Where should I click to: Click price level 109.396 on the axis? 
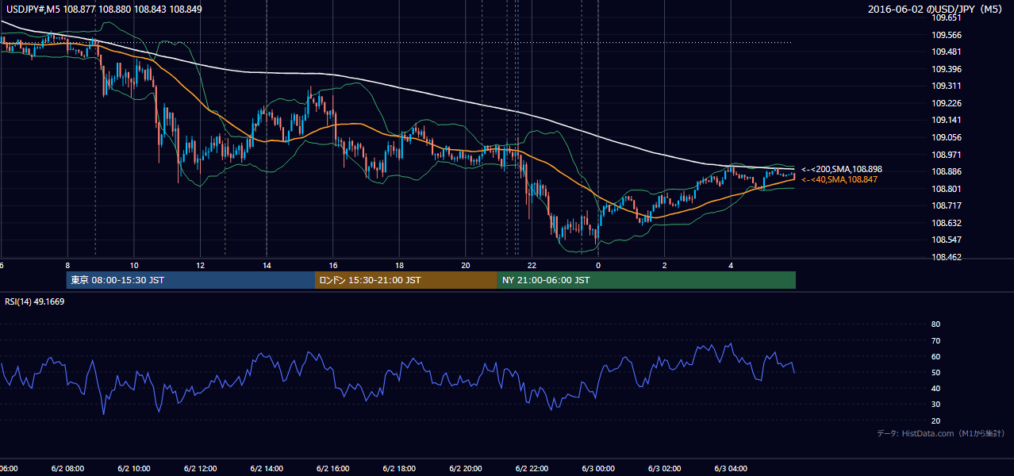[x=946, y=69]
